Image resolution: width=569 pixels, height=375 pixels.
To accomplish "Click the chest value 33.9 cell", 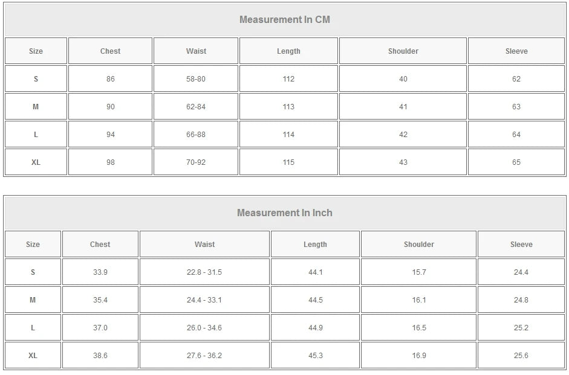I will [x=100, y=272].
